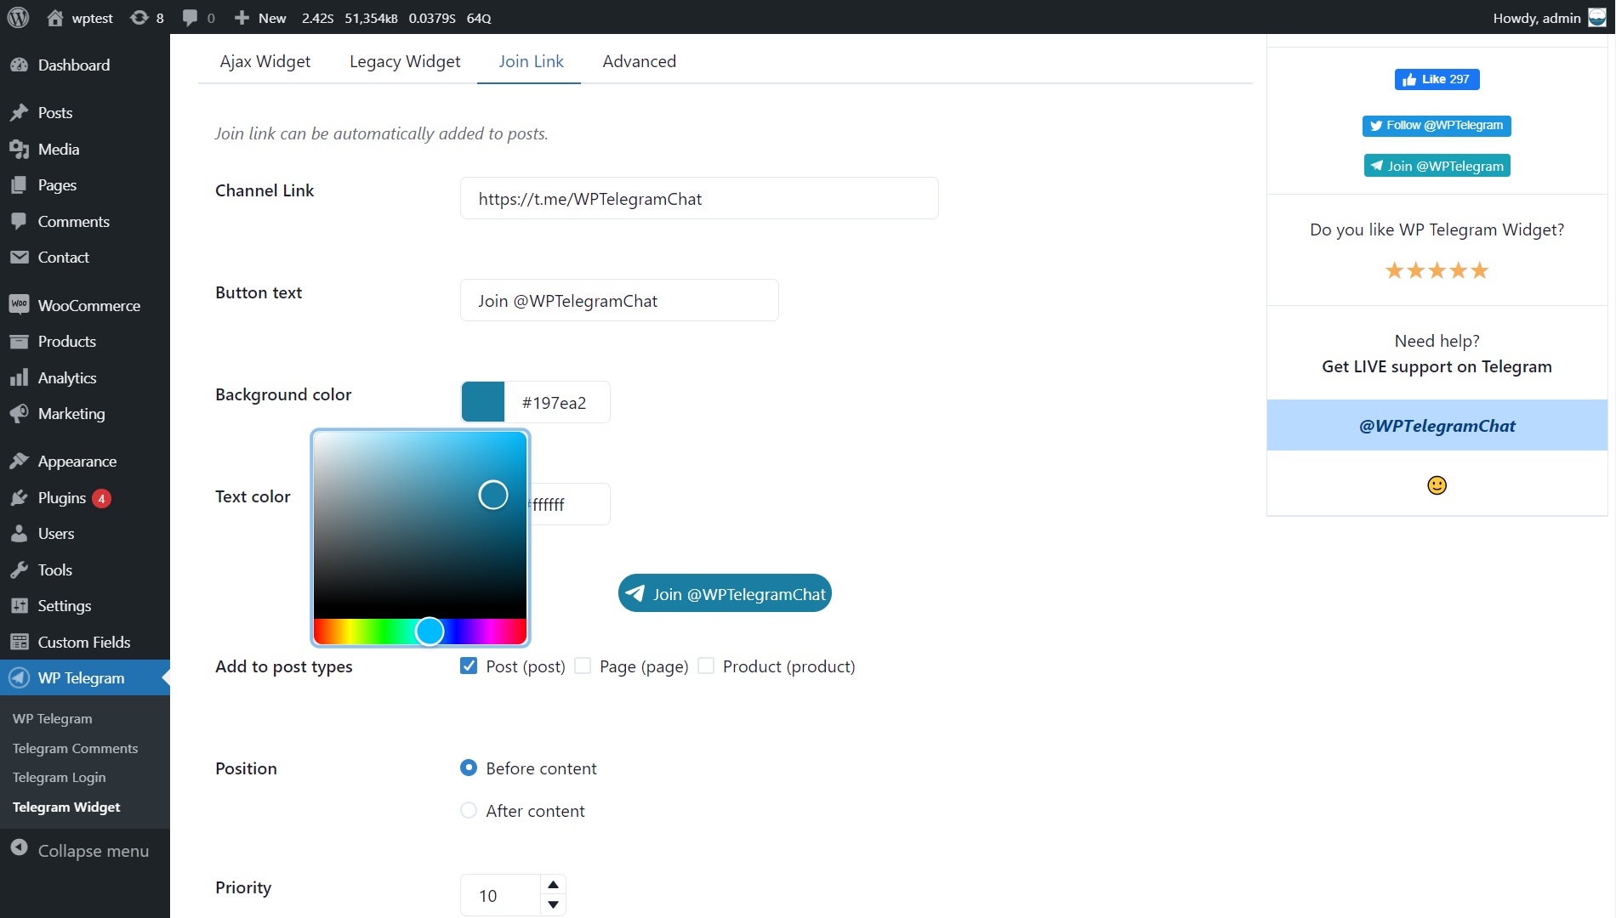
Task: Select After content position
Action: coord(469,810)
